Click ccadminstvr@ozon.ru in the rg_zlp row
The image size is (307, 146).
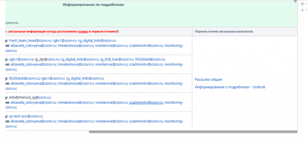pyautogui.click(x=146, y=64)
